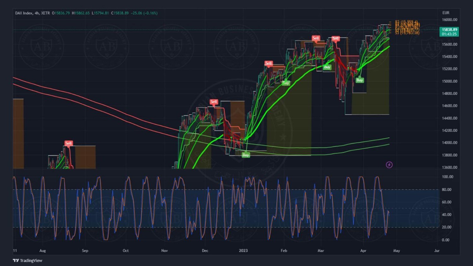This screenshot has height=266, width=473.
Task: Click the change value -25.06 (-0.16%)
Action: tap(144, 13)
